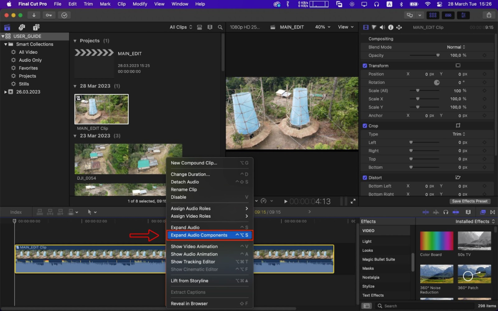This screenshot has width=498, height=311.
Task: Collapse the 23 Mar 2023 group
Action: click(75, 136)
